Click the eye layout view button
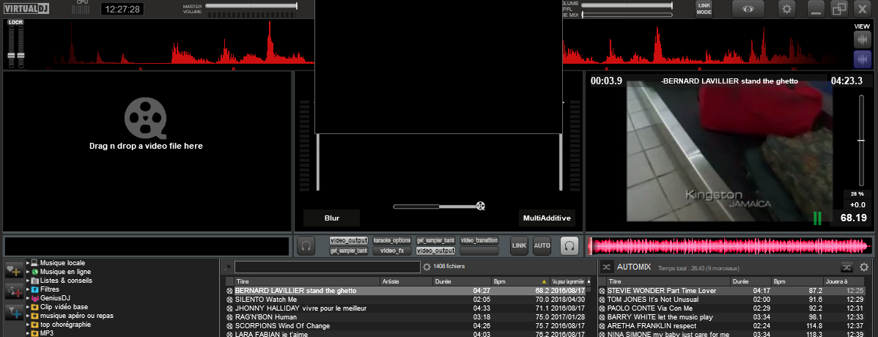This screenshot has width=878, height=337. point(748,9)
